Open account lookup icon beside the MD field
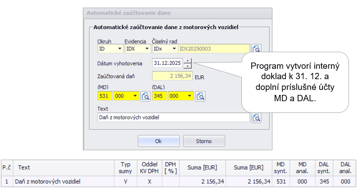The image size is (358, 188). pos(145,96)
